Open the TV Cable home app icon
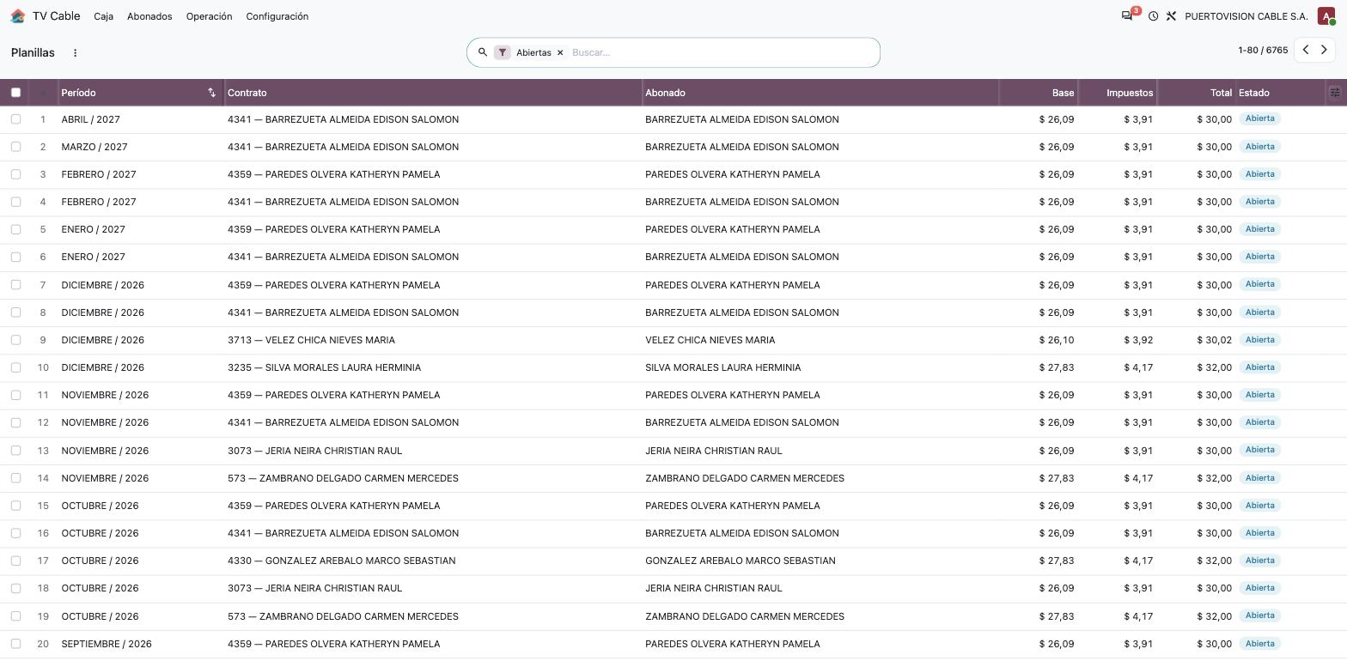Viewport: 1347px width, 661px height. [x=18, y=16]
